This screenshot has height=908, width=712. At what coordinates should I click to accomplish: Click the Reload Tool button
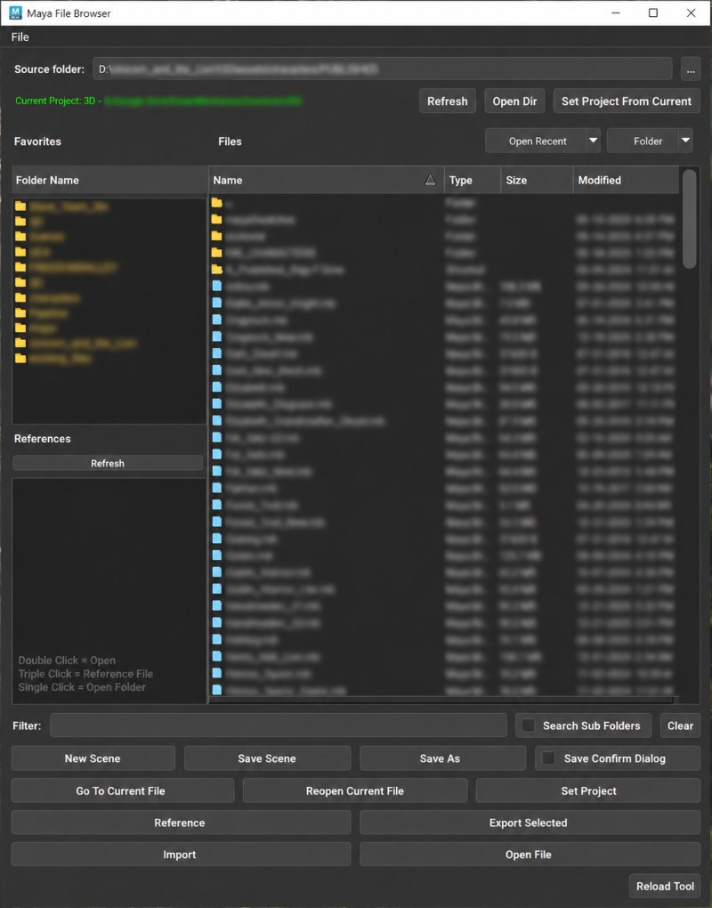pyautogui.click(x=665, y=886)
